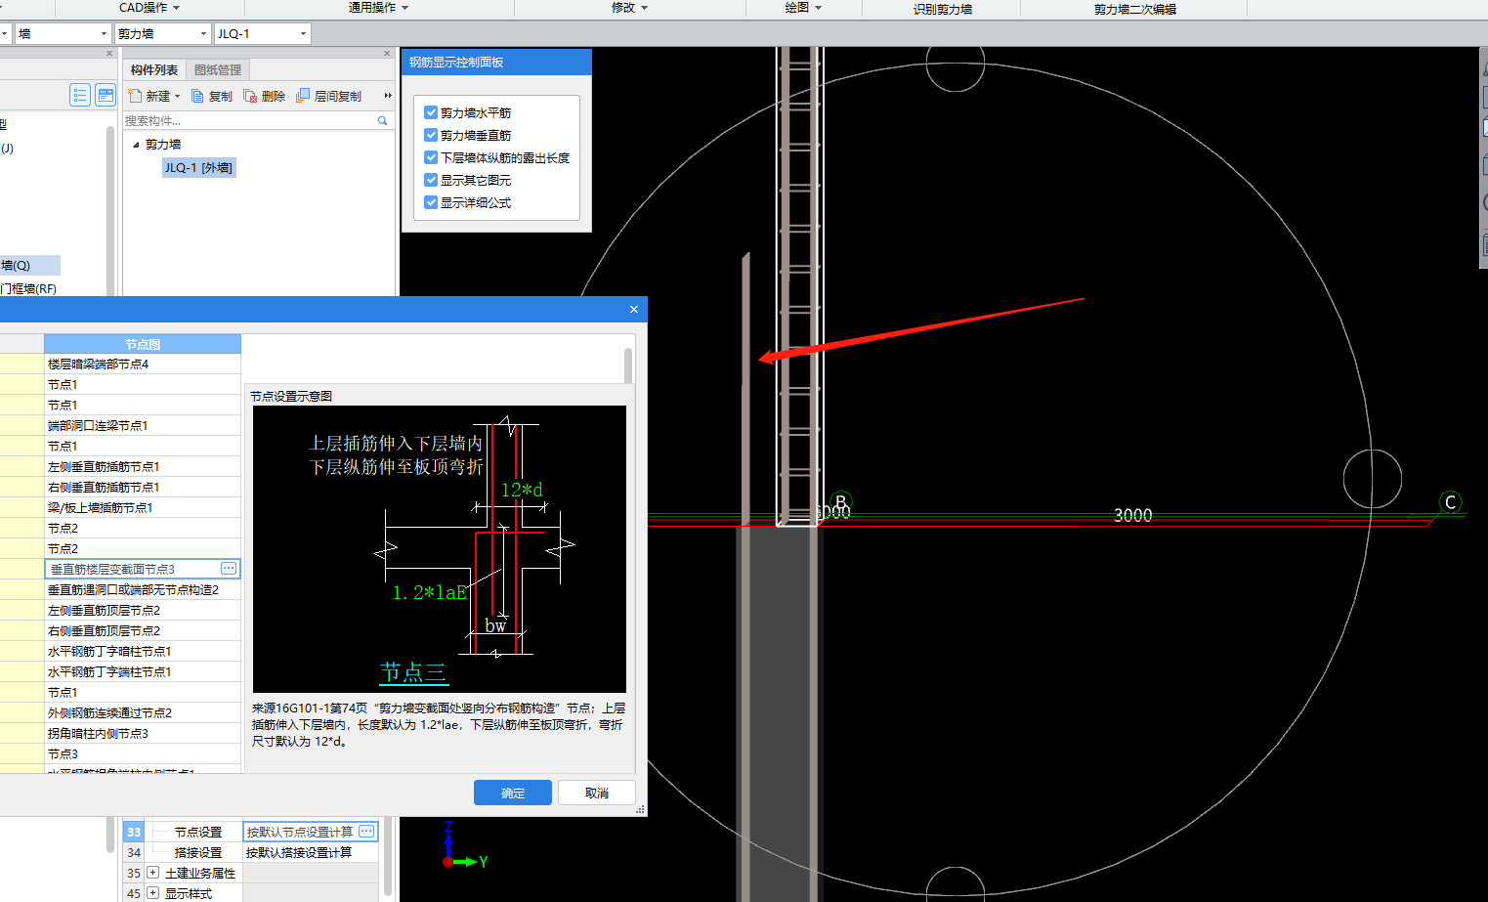The width and height of the screenshot is (1488, 902).
Task: Disable 显示详细公式 checkbox
Action: 431,202
